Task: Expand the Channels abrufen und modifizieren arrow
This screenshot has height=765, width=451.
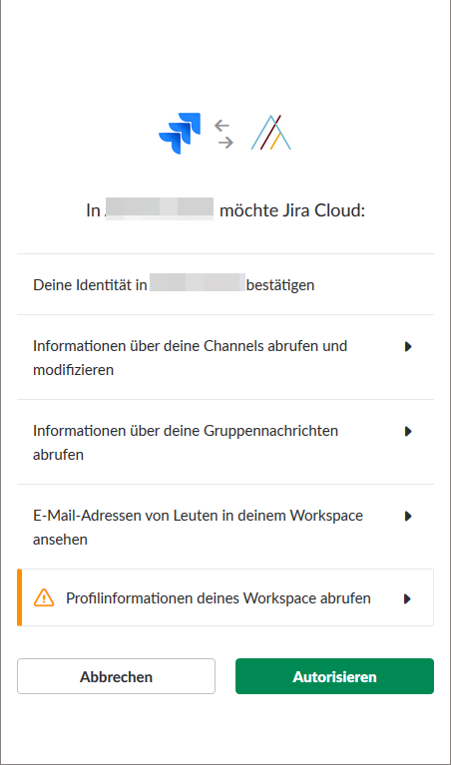Action: tap(408, 346)
